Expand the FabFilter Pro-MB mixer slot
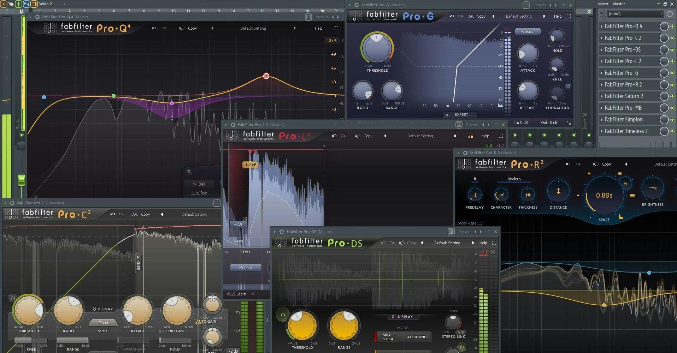Image resolution: width=677 pixels, height=353 pixels. (x=601, y=108)
